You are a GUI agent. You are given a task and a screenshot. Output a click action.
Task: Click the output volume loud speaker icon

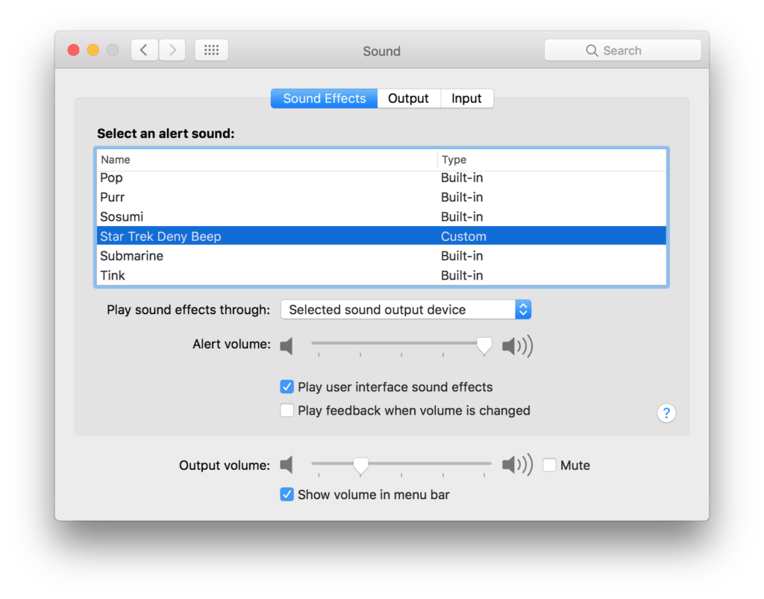pos(517,465)
